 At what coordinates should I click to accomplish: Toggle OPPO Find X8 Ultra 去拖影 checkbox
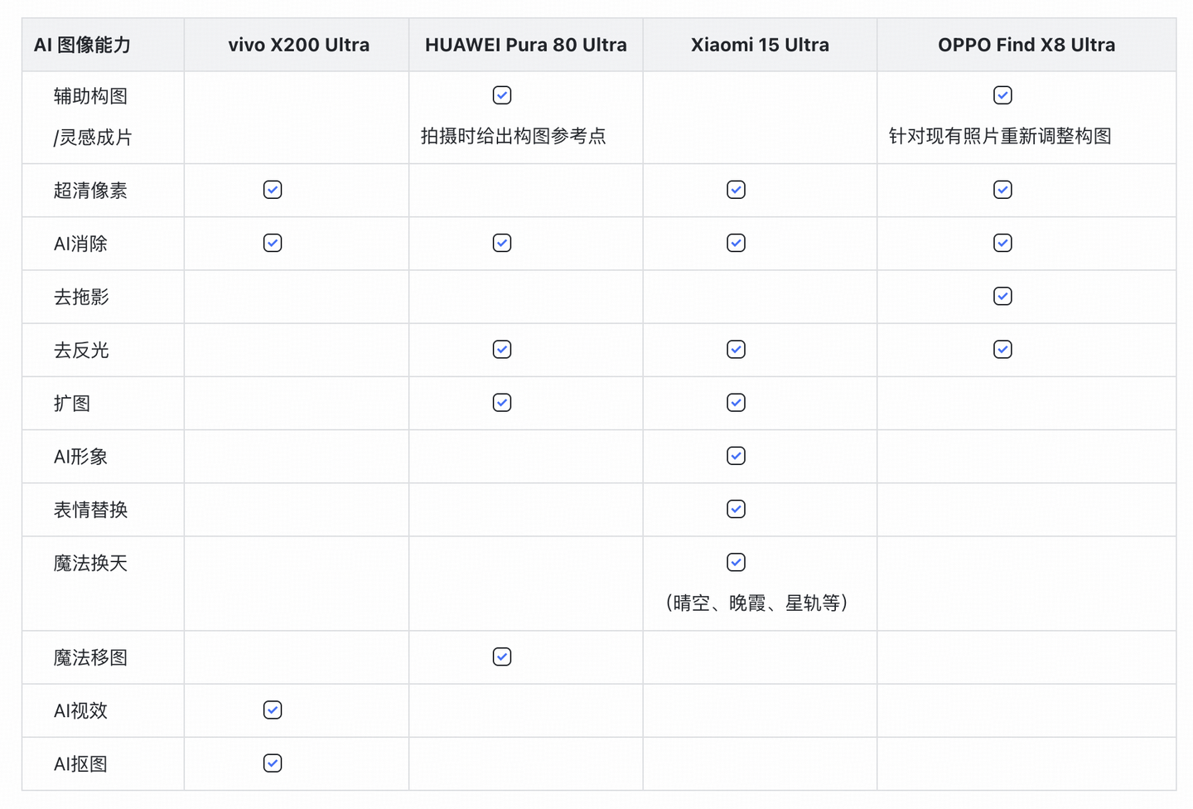pos(1002,296)
